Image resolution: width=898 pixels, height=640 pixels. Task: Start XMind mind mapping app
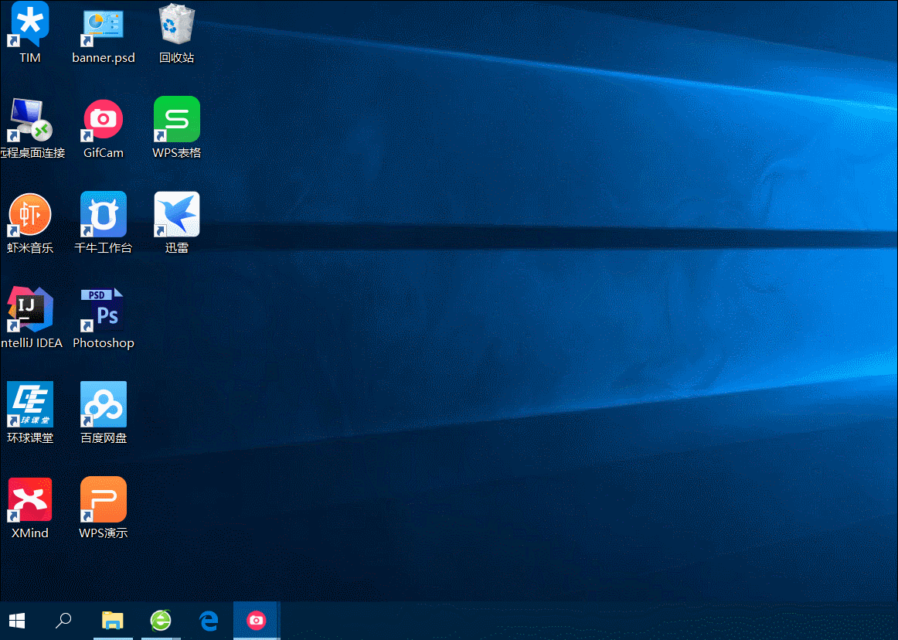pyautogui.click(x=29, y=499)
